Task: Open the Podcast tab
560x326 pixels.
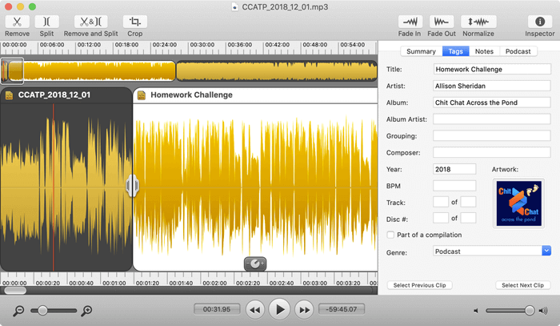Action: 518,51
